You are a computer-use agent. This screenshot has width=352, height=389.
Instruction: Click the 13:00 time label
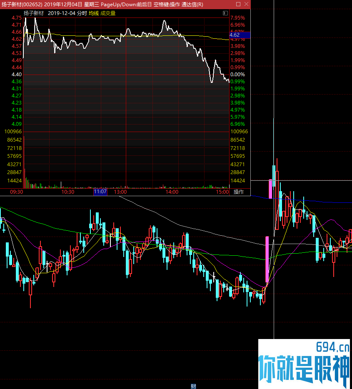coord(120,192)
